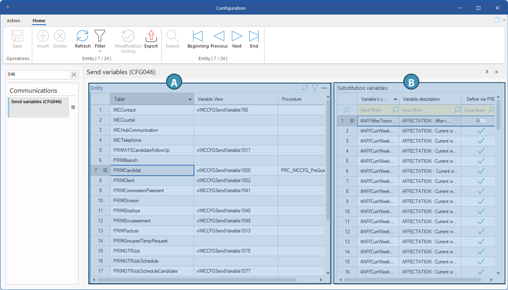Clear the 046 search box
Image resolution: width=508 pixels, height=290 pixels.
(74, 74)
